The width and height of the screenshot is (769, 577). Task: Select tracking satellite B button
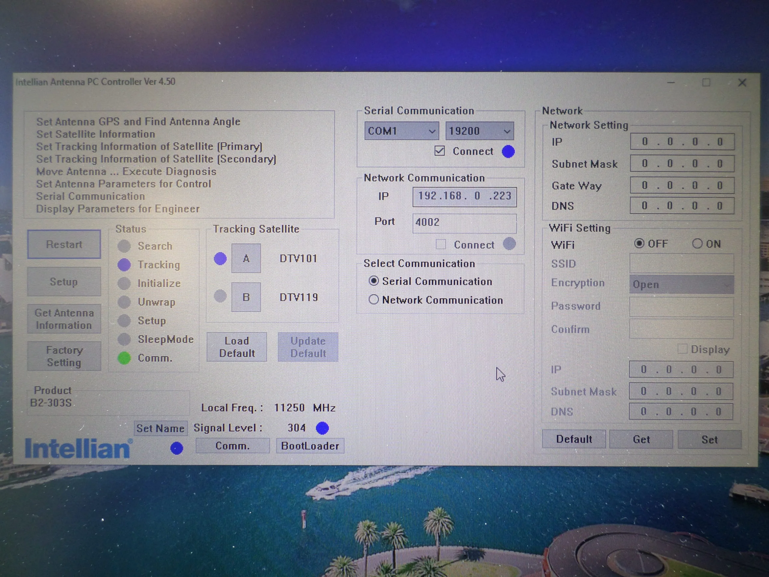click(246, 297)
